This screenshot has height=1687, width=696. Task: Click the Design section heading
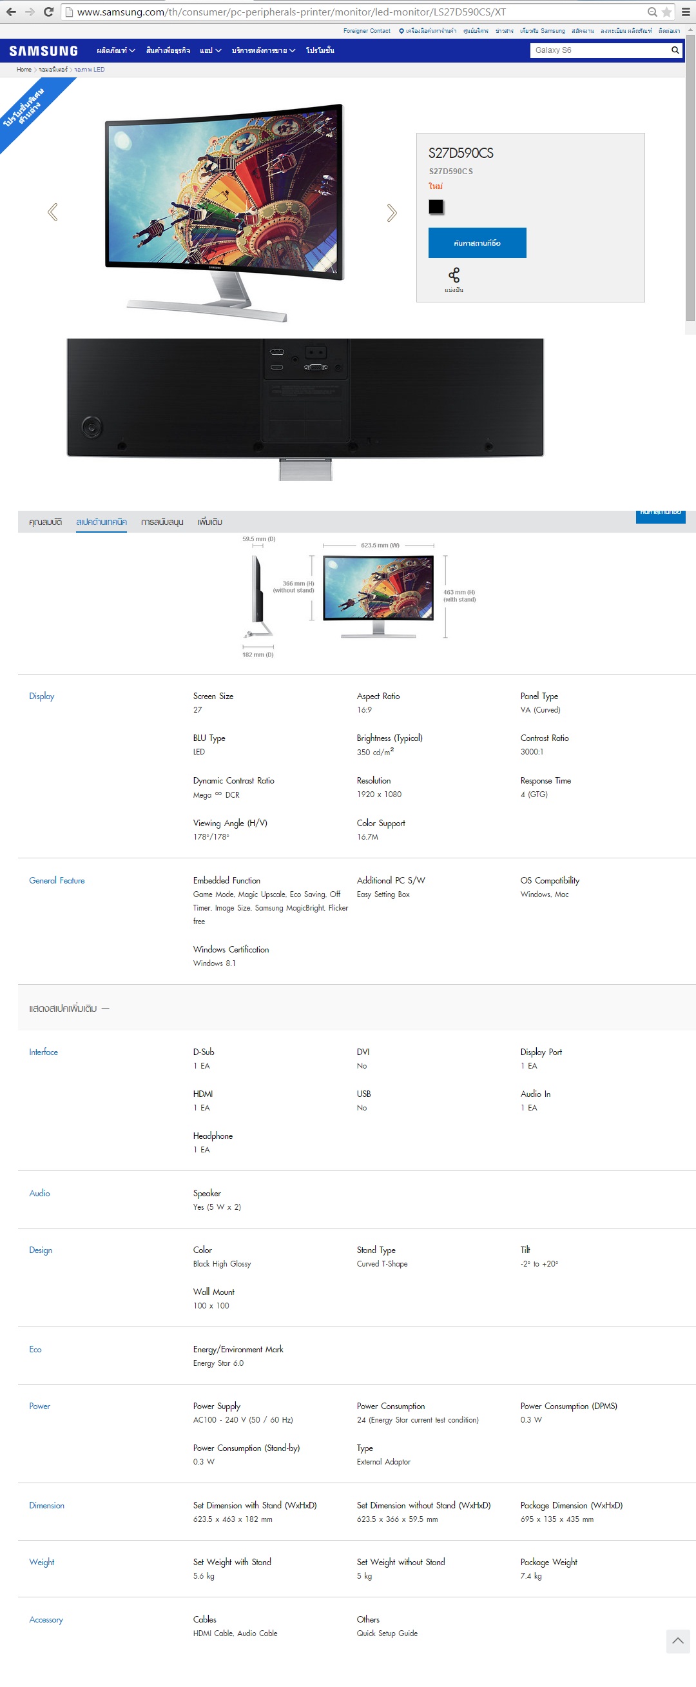click(41, 1250)
